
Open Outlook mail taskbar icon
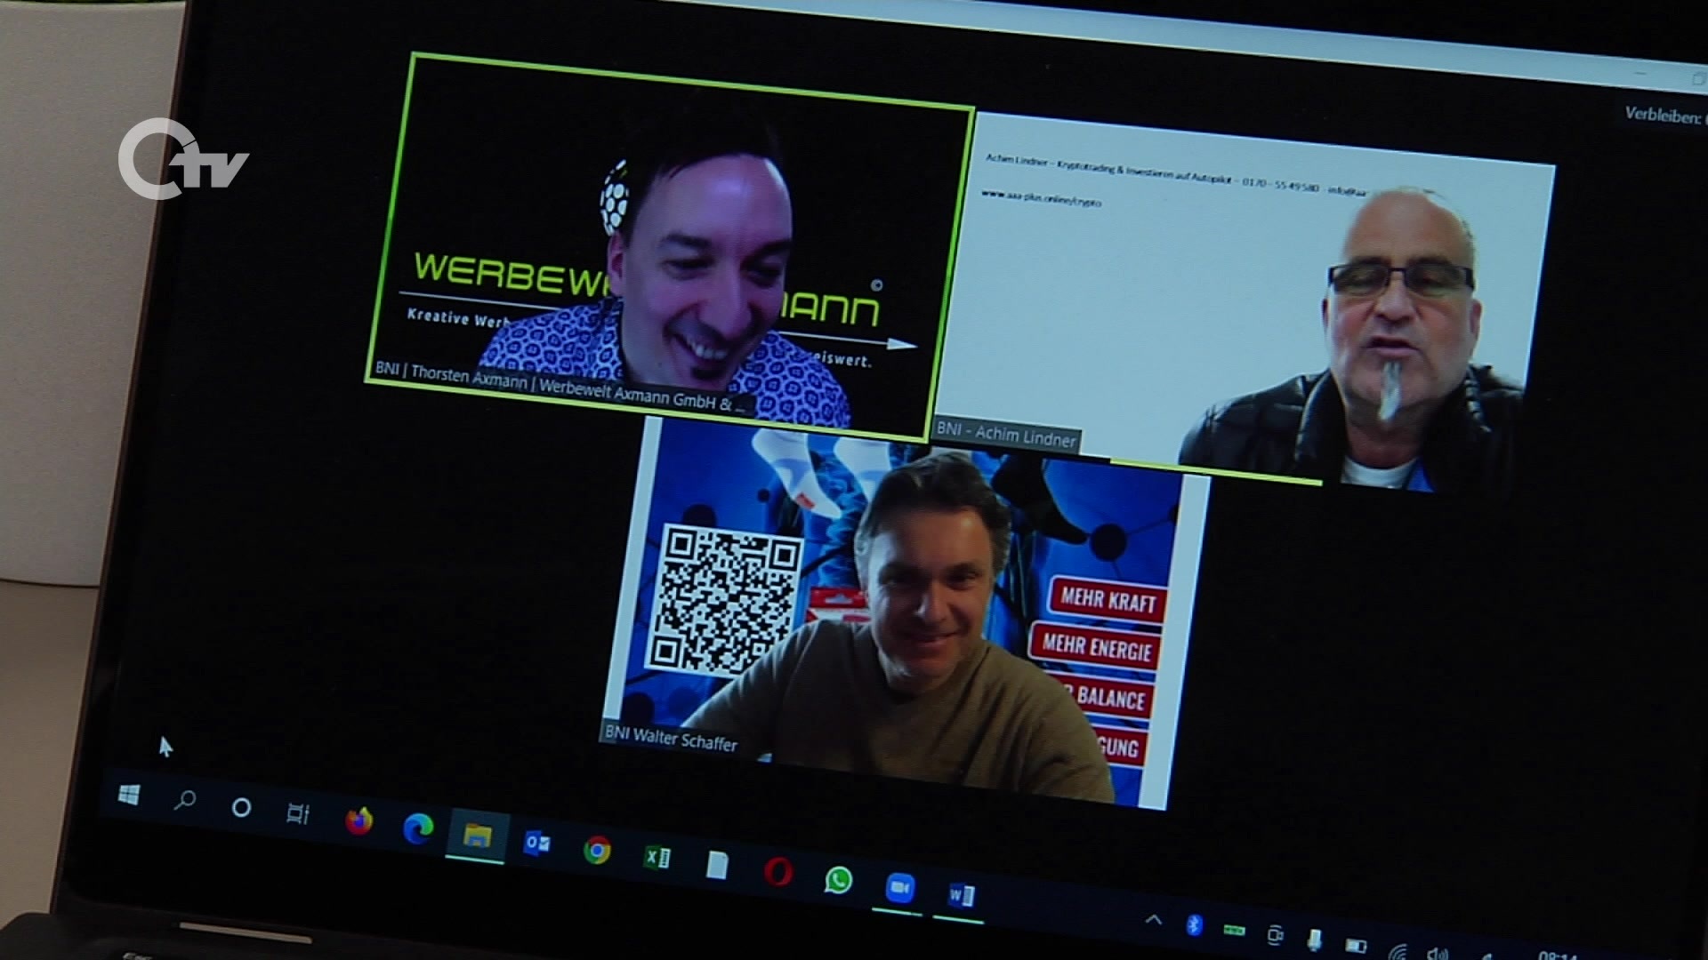536,843
